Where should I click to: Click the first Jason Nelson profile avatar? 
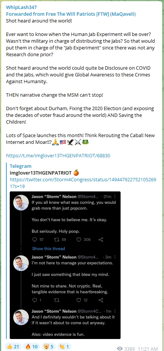point(21,203)
